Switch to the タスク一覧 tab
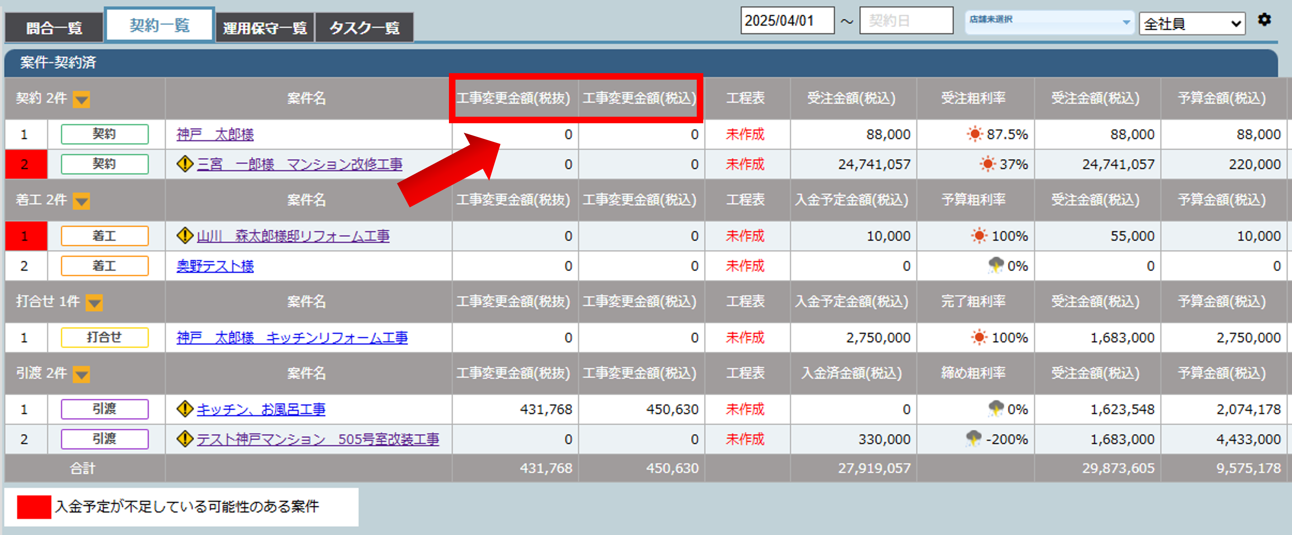This screenshot has height=535, width=1292. [364, 28]
